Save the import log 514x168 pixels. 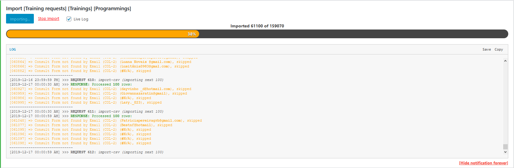click(x=487, y=49)
